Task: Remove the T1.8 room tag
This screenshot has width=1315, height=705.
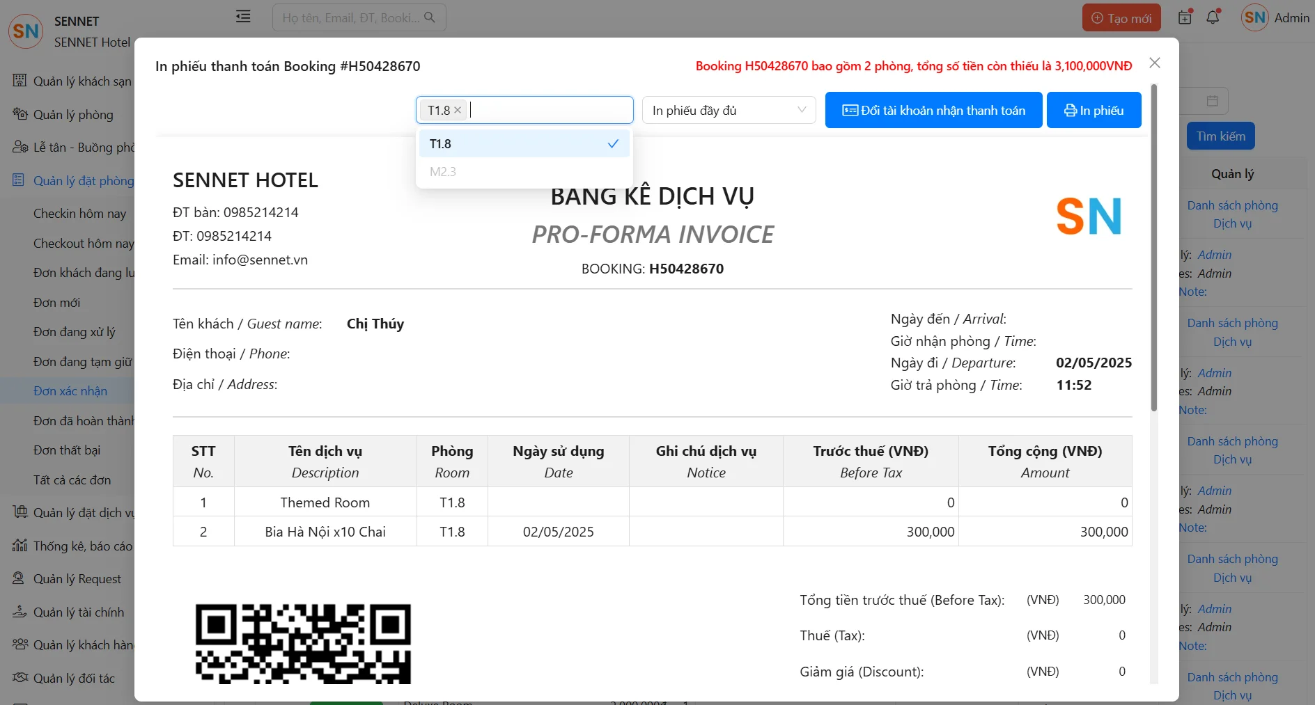Action: pyautogui.click(x=458, y=111)
